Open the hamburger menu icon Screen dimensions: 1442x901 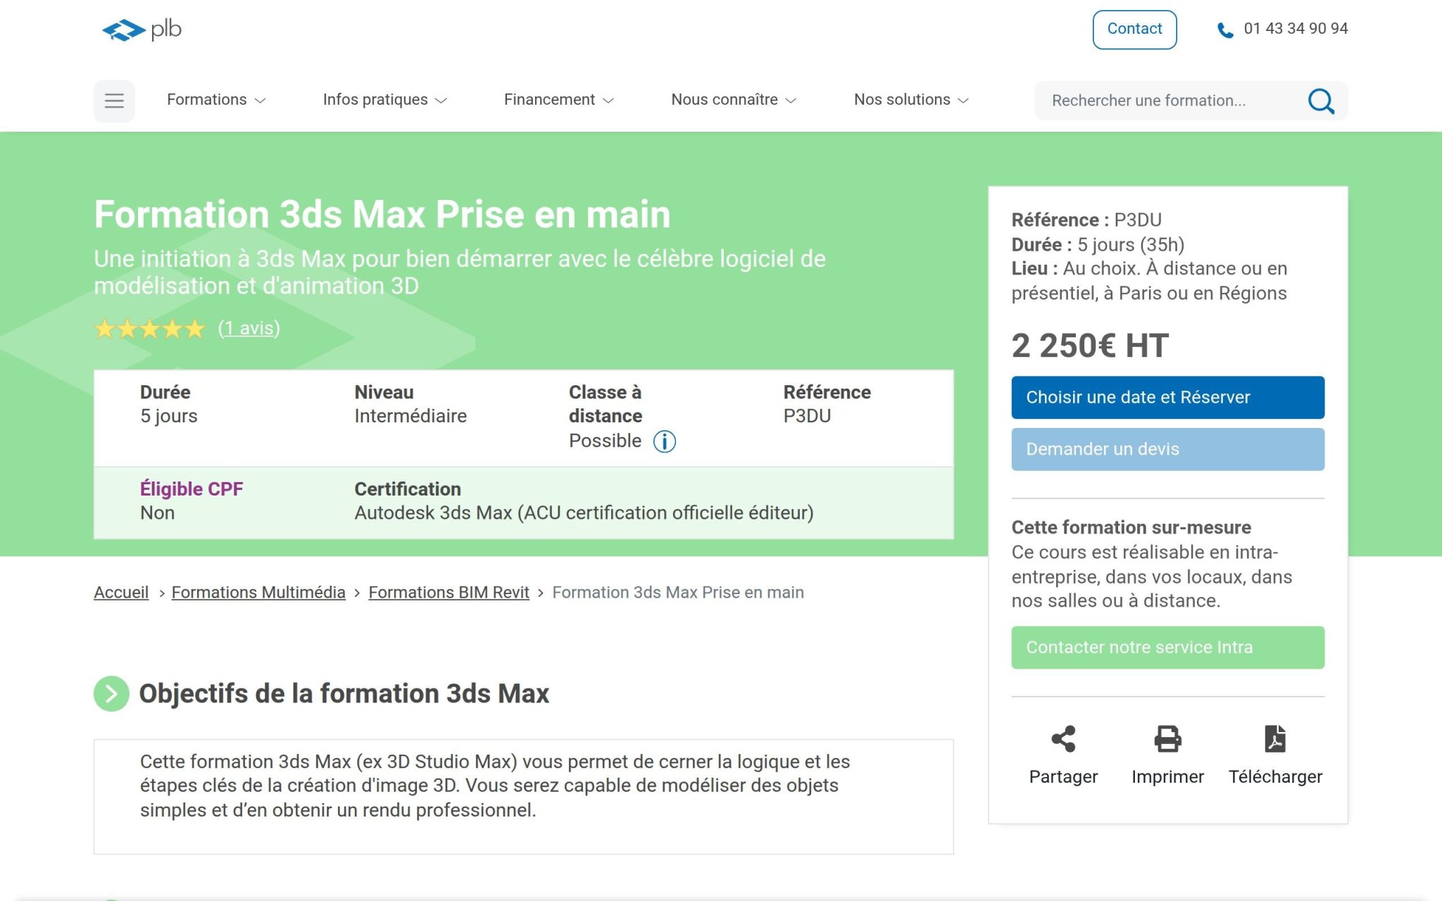coord(114,101)
